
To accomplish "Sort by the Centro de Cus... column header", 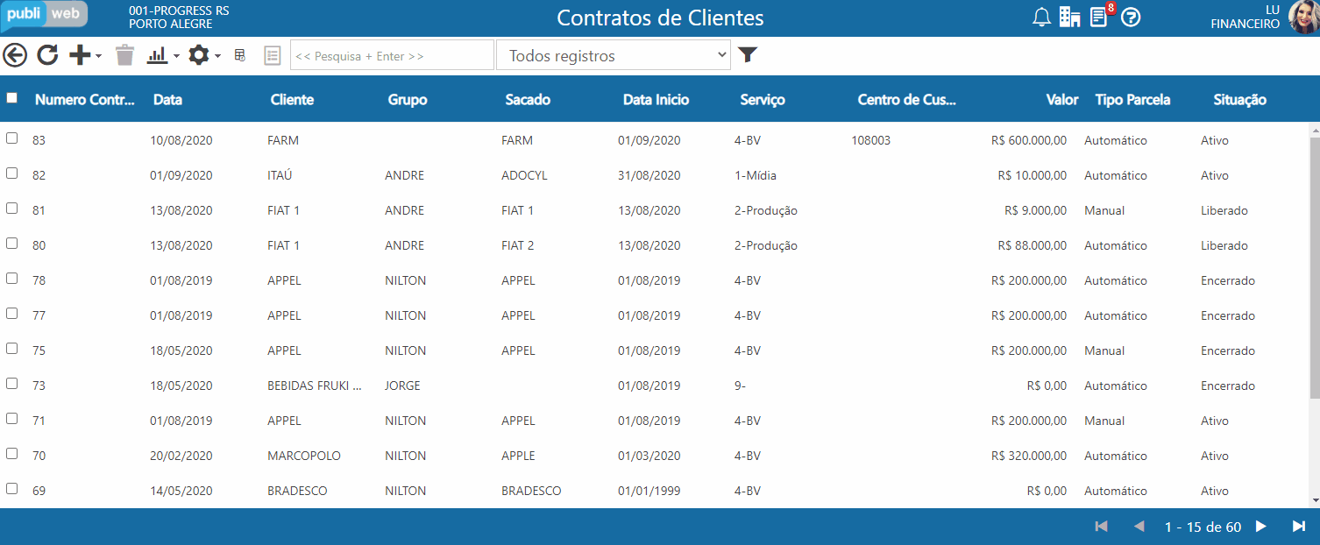I will (906, 100).
